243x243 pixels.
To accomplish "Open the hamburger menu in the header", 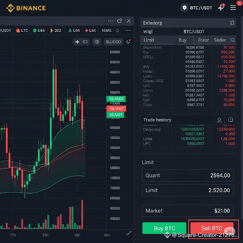I will click(x=233, y=8).
